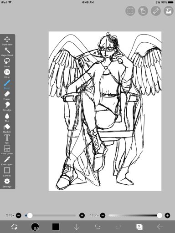The height and width of the screenshot is (233, 175).
Task: Activate the Eyedropper tool
Action: [x=7, y=161]
